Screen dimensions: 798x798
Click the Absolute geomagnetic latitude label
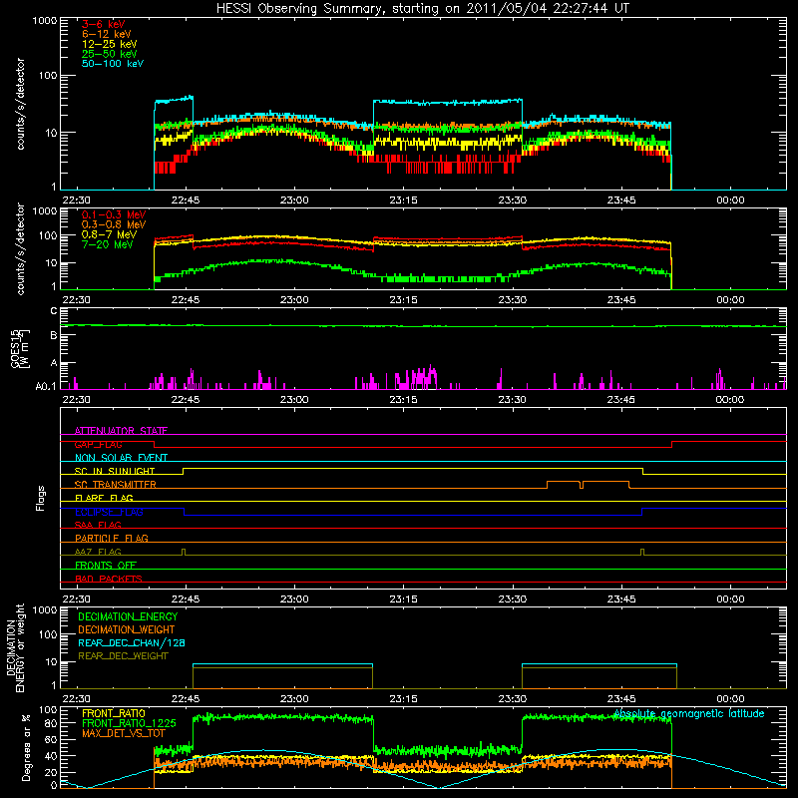coord(689,713)
